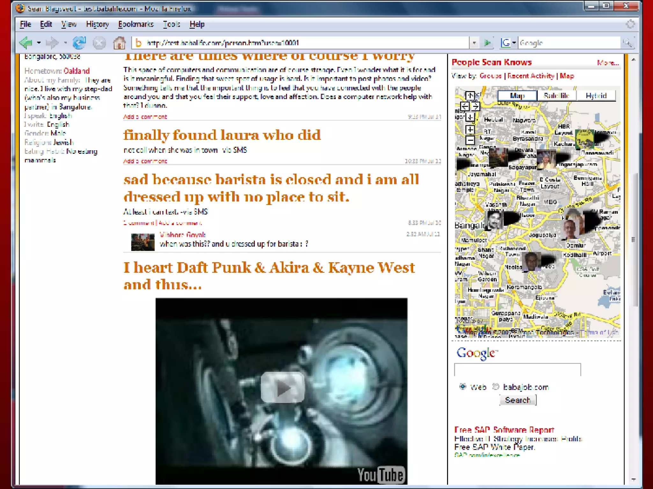The height and width of the screenshot is (489, 653).
Task: Open the search engine selector dropdown
Action: click(x=514, y=43)
